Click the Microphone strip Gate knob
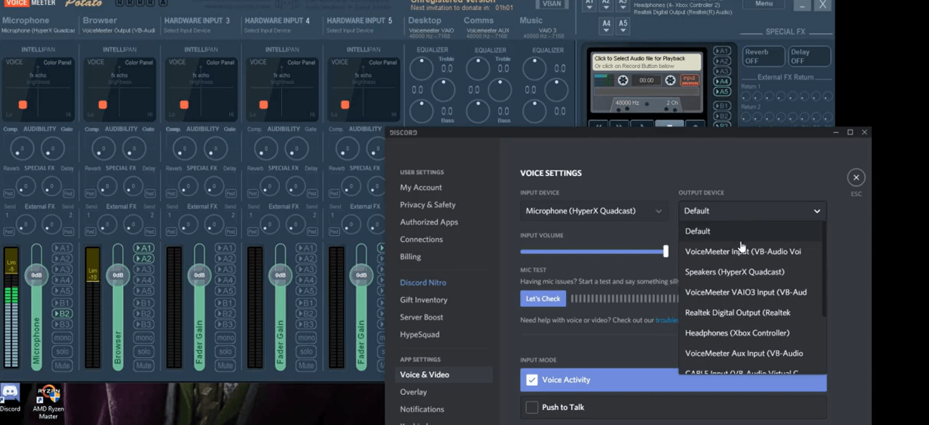 coord(52,149)
